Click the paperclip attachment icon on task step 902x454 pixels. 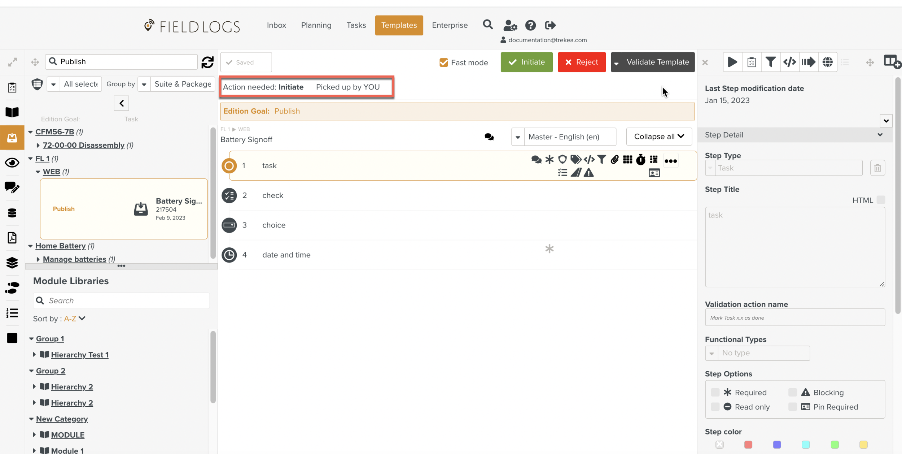(x=614, y=160)
